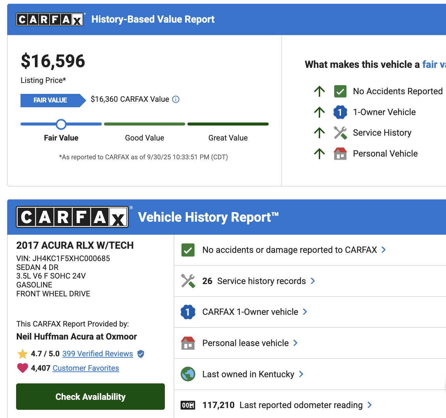Click the pink heart favorites icon
This screenshot has width=446, height=418.
click(23, 368)
